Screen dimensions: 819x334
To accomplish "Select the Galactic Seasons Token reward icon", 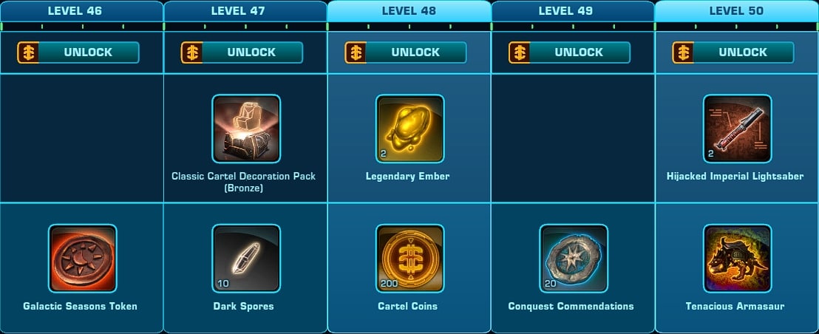I will tap(83, 259).
